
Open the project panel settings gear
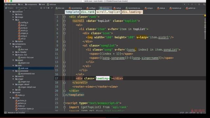click(x=48, y=8)
